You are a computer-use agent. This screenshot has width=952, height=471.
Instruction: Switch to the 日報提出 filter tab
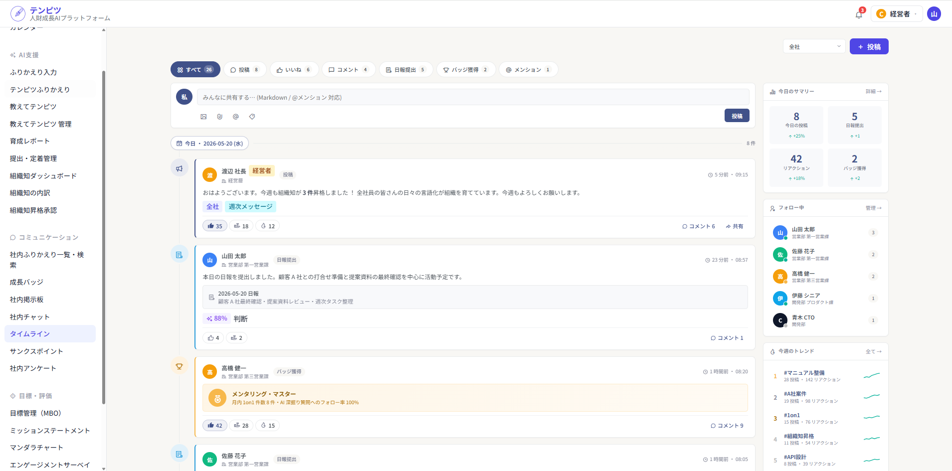tap(406, 70)
